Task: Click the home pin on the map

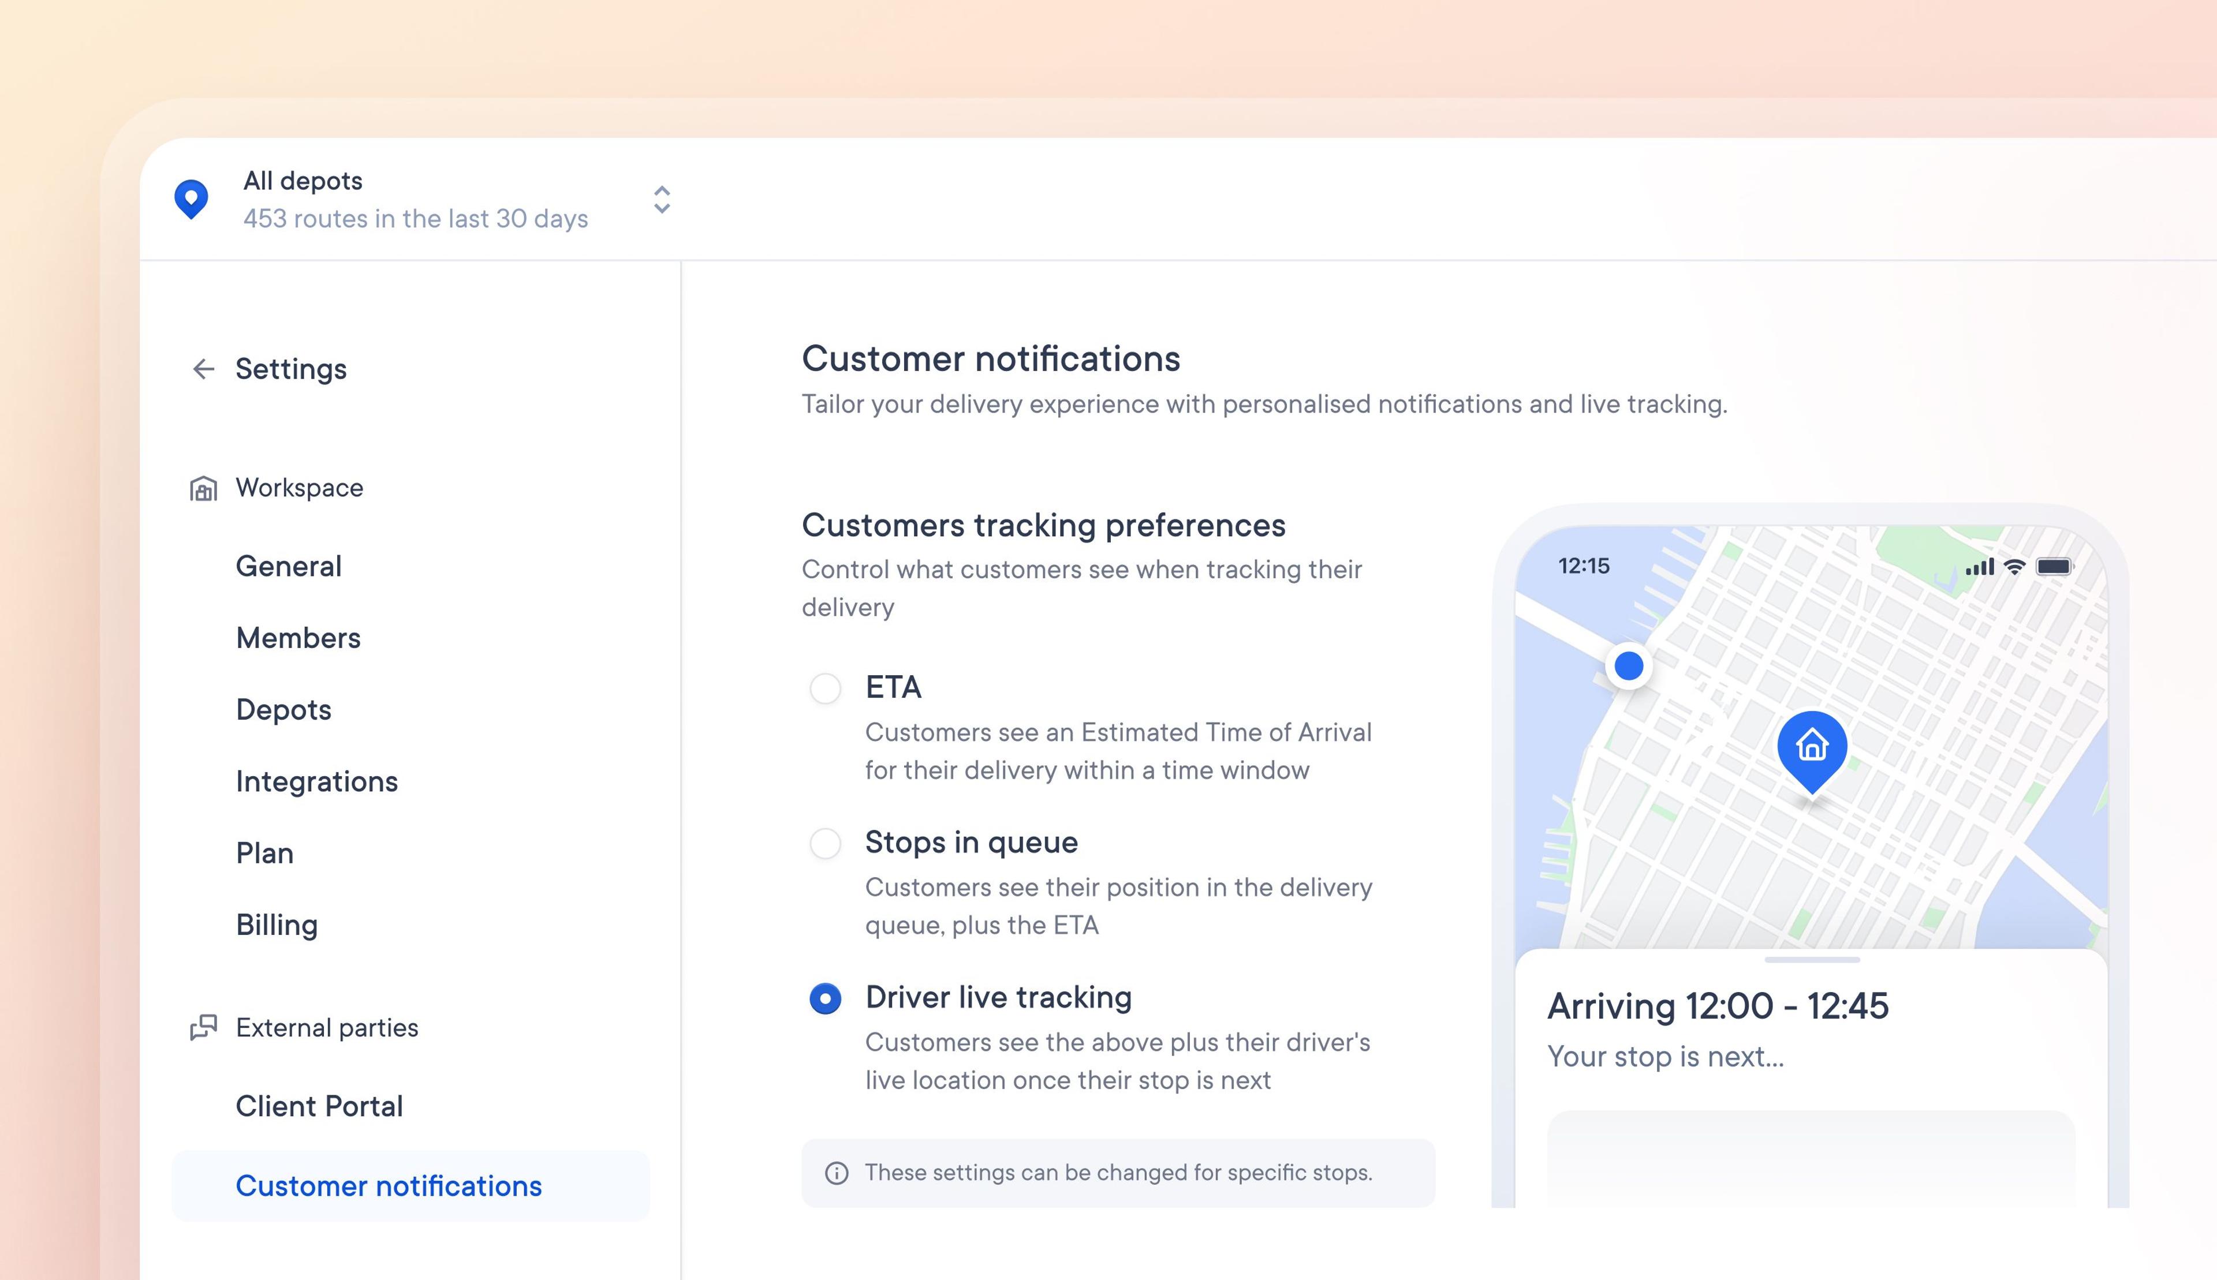Action: [x=1812, y=753]
